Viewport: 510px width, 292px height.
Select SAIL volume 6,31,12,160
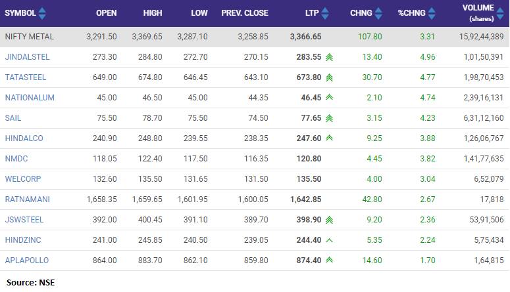pyautogui.click(x=484, y=118)
